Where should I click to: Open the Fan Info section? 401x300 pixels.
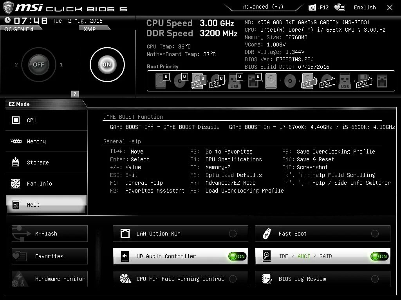coord(46,184)
